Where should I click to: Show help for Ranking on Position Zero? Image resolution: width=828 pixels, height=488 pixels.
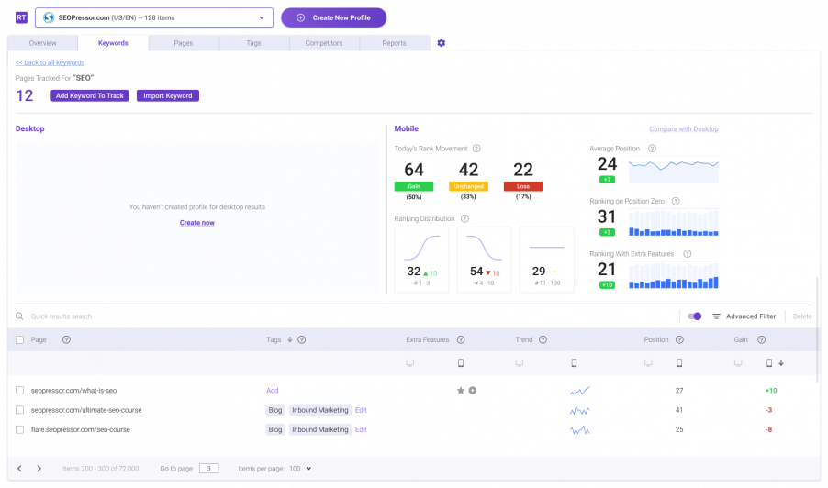click(676, 201)
